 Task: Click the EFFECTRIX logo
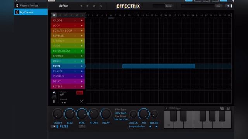128,6
